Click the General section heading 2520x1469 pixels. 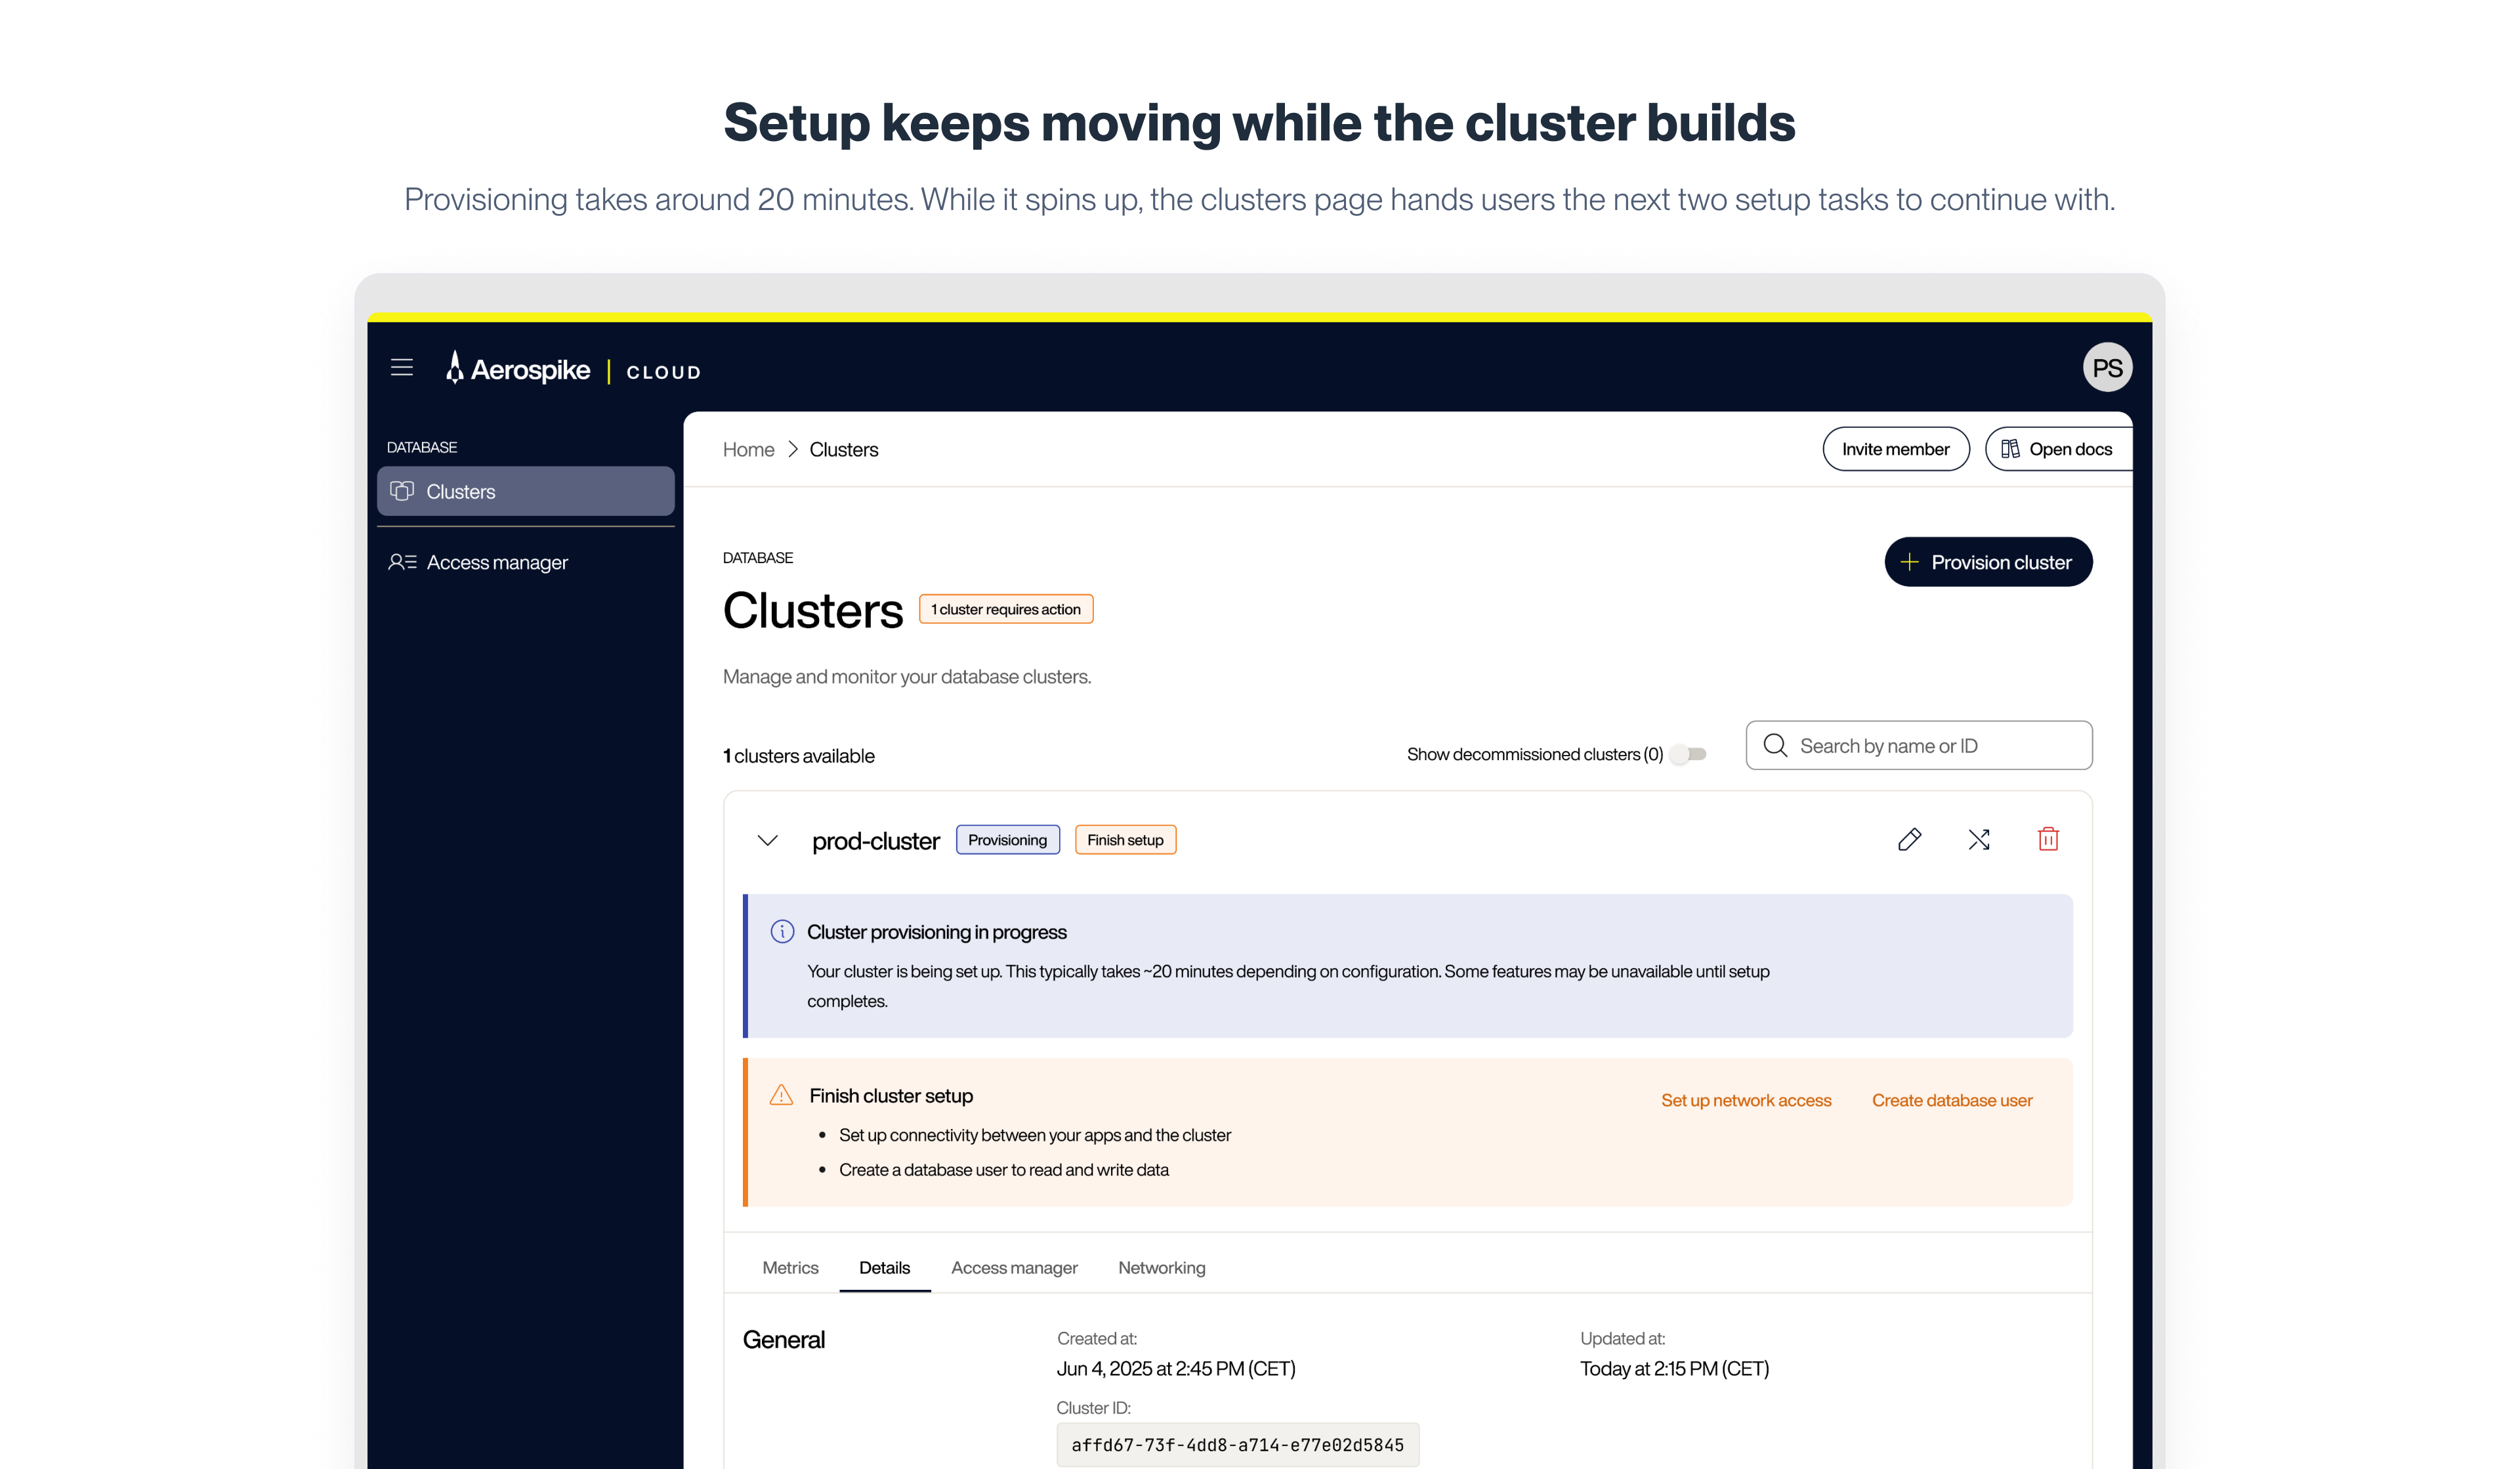click(x=784, y=1340)
